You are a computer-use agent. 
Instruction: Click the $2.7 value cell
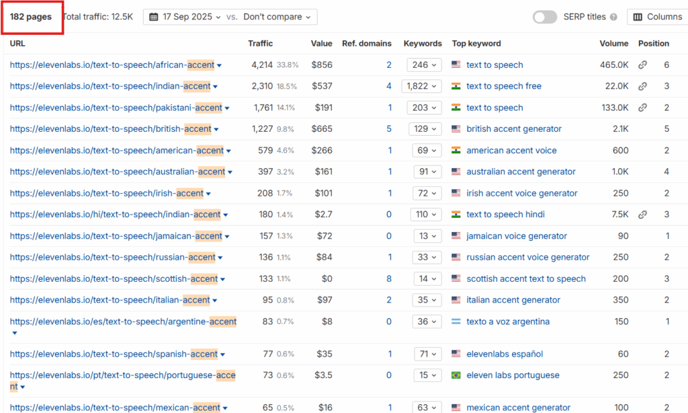point(323,215)
